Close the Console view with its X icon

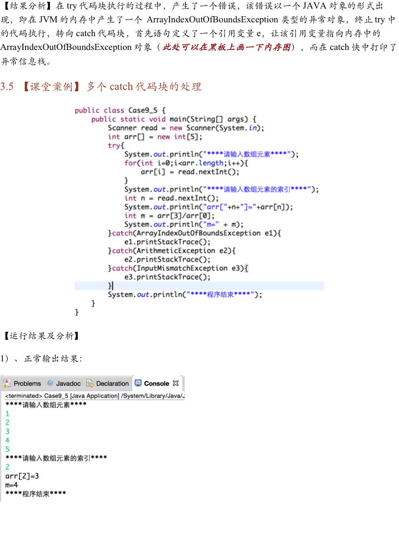point(175,383)
